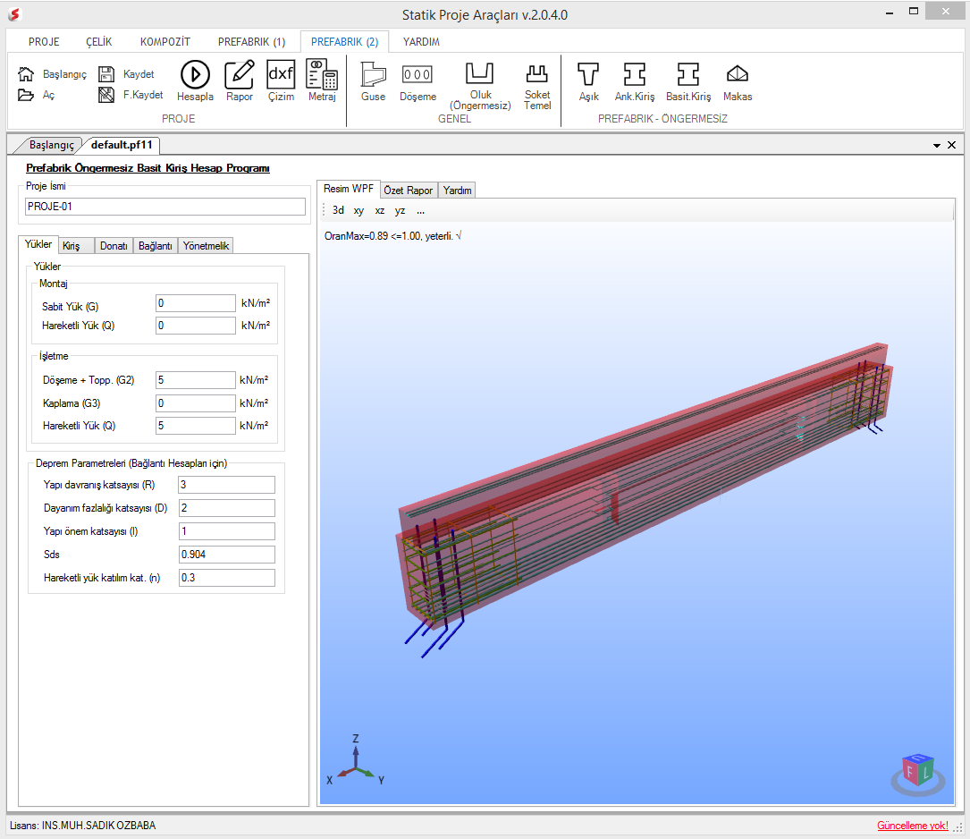Click the F.Kaydet save-as icon
The image size is (970, 839).
coord(106,96)
